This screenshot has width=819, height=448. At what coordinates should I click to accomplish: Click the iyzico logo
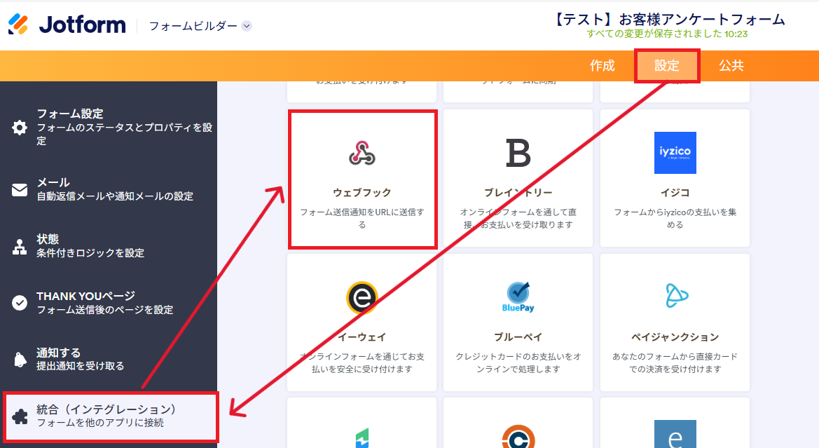[x=675, y=153]
